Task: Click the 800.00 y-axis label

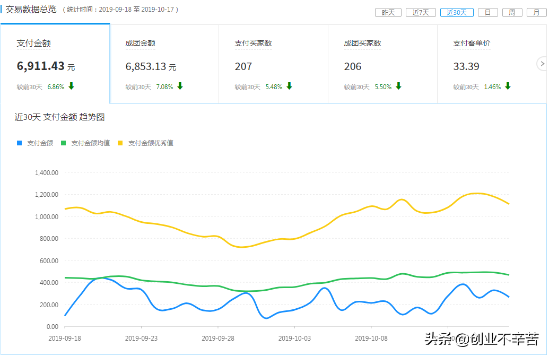Action: pyautogui.click(x=49, y=238)
